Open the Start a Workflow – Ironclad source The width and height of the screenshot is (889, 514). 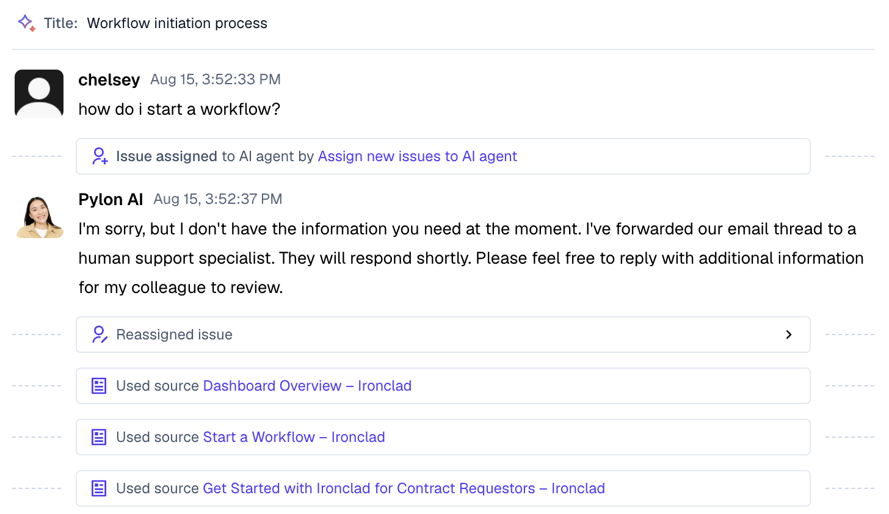294,437
